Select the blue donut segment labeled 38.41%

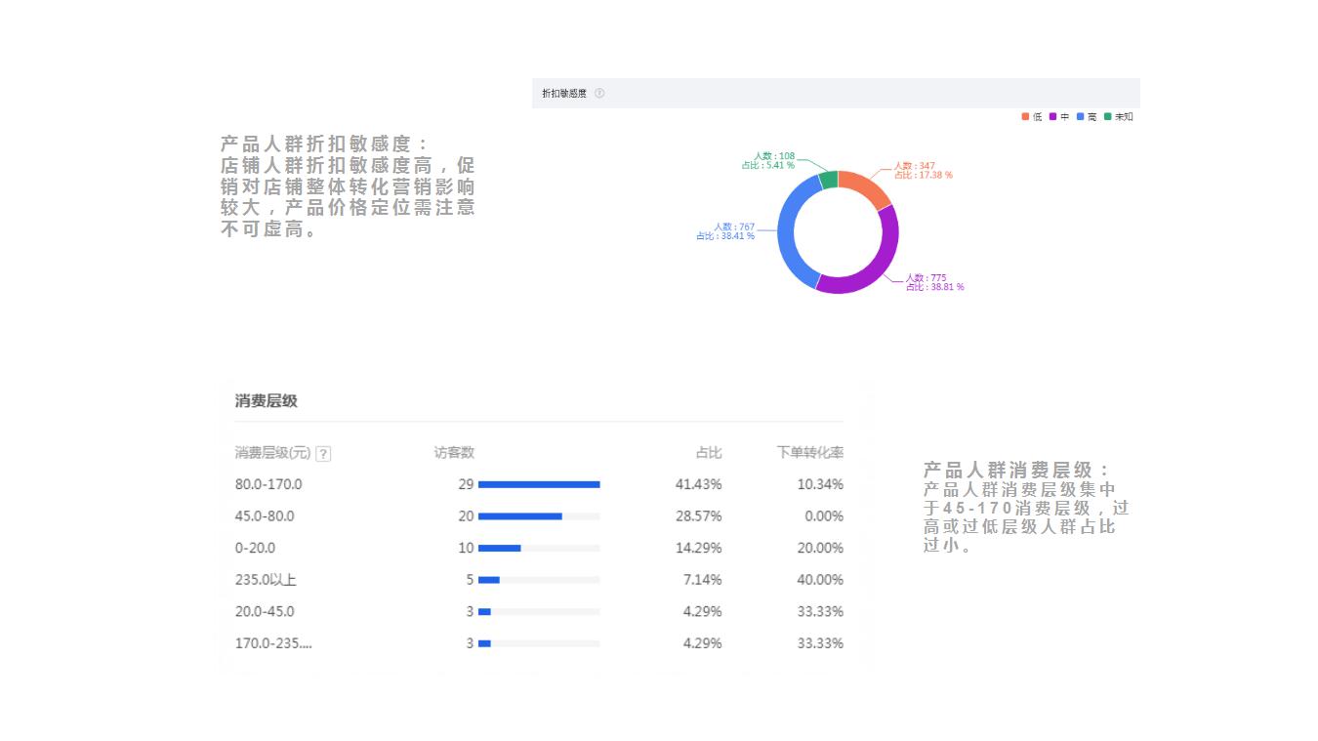point(789,230)
